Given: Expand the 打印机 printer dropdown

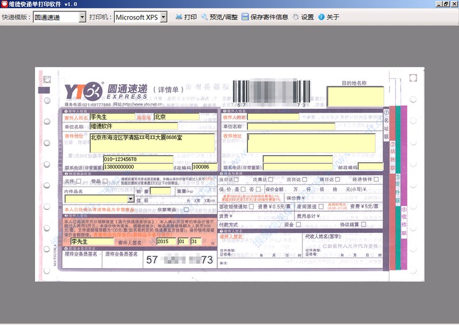Looking at the screenshot, I should click(x=164, y=17).
